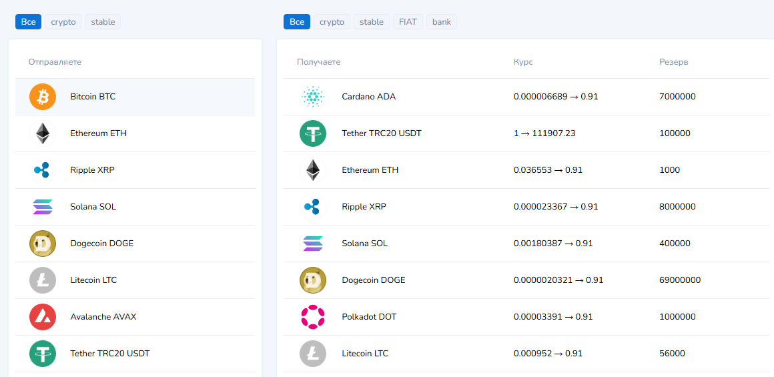Choose Tether TRC20 USDT to send
This screenshot has width=774, height=377.
click(x=110, y=354)
